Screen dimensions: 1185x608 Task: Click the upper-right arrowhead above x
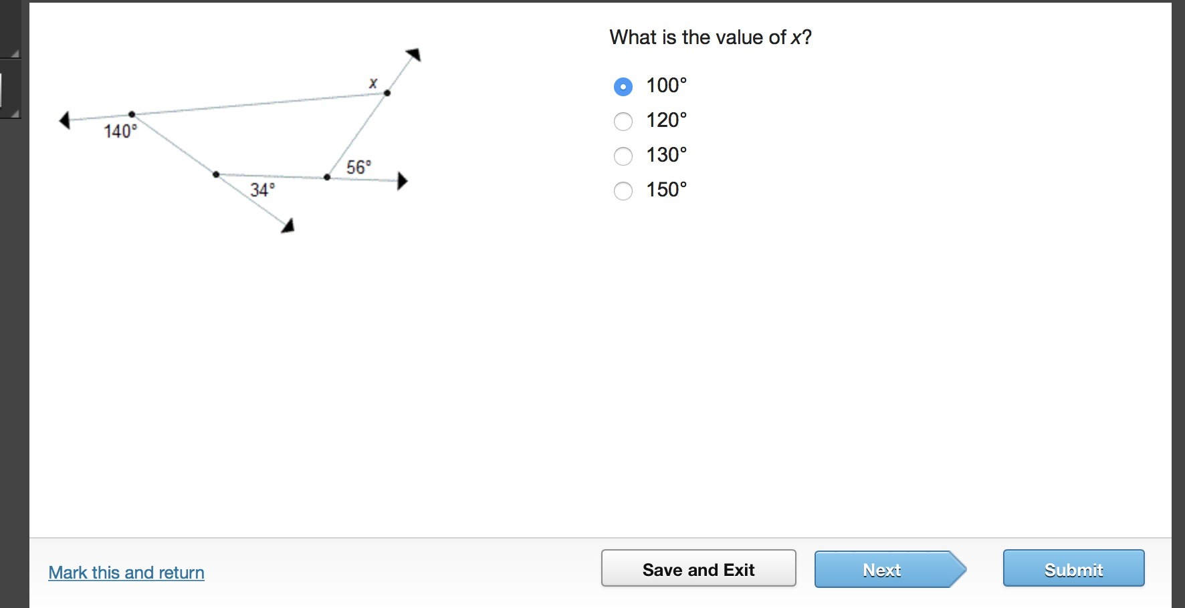(415, 54)
